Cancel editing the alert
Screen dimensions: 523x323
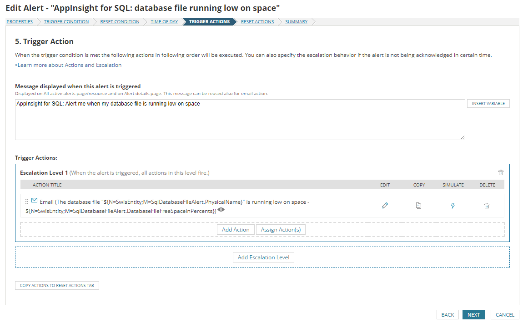pyautogui.click(x=505, y=315)
